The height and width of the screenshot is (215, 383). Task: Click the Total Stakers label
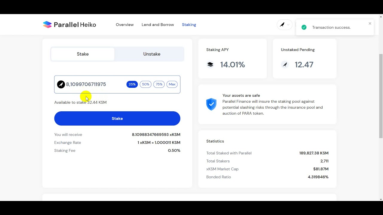[218, 161]
